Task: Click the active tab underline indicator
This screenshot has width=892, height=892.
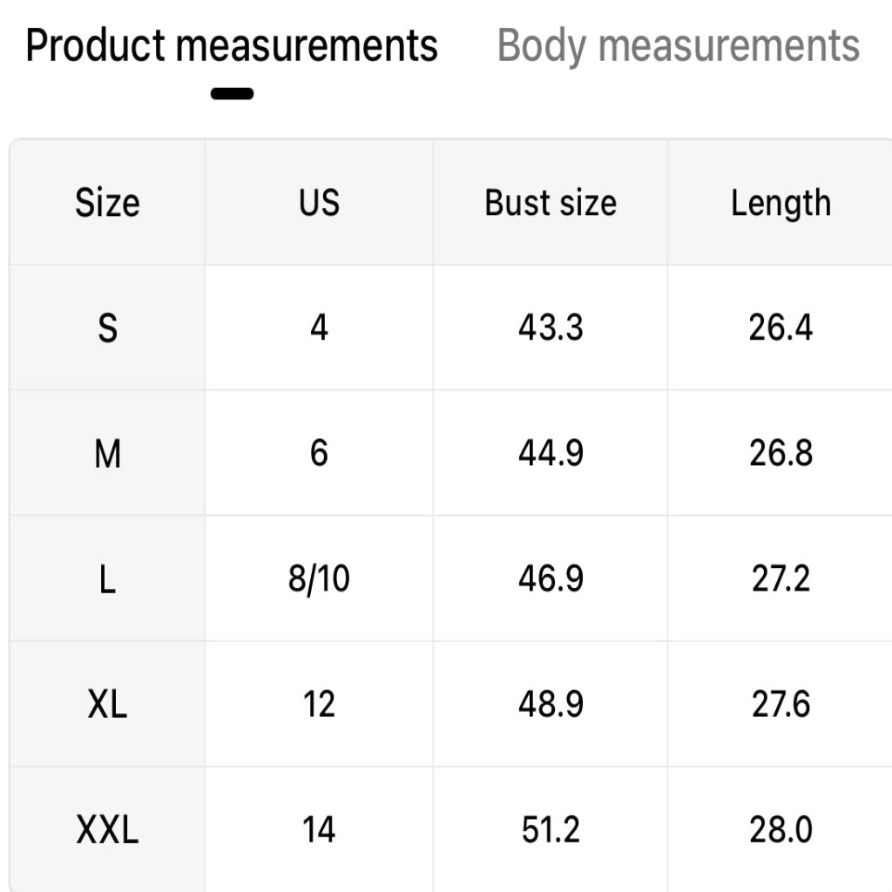Action: pyautogui.click(x=232, y=94)
